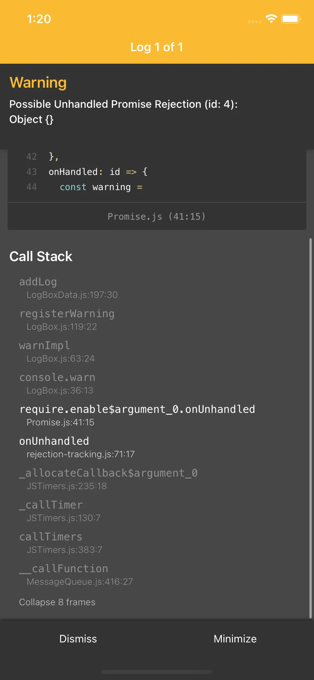Screen dimensions: 314x680
Task: Tap the cellular signal dots
Action: pos(254,22)
